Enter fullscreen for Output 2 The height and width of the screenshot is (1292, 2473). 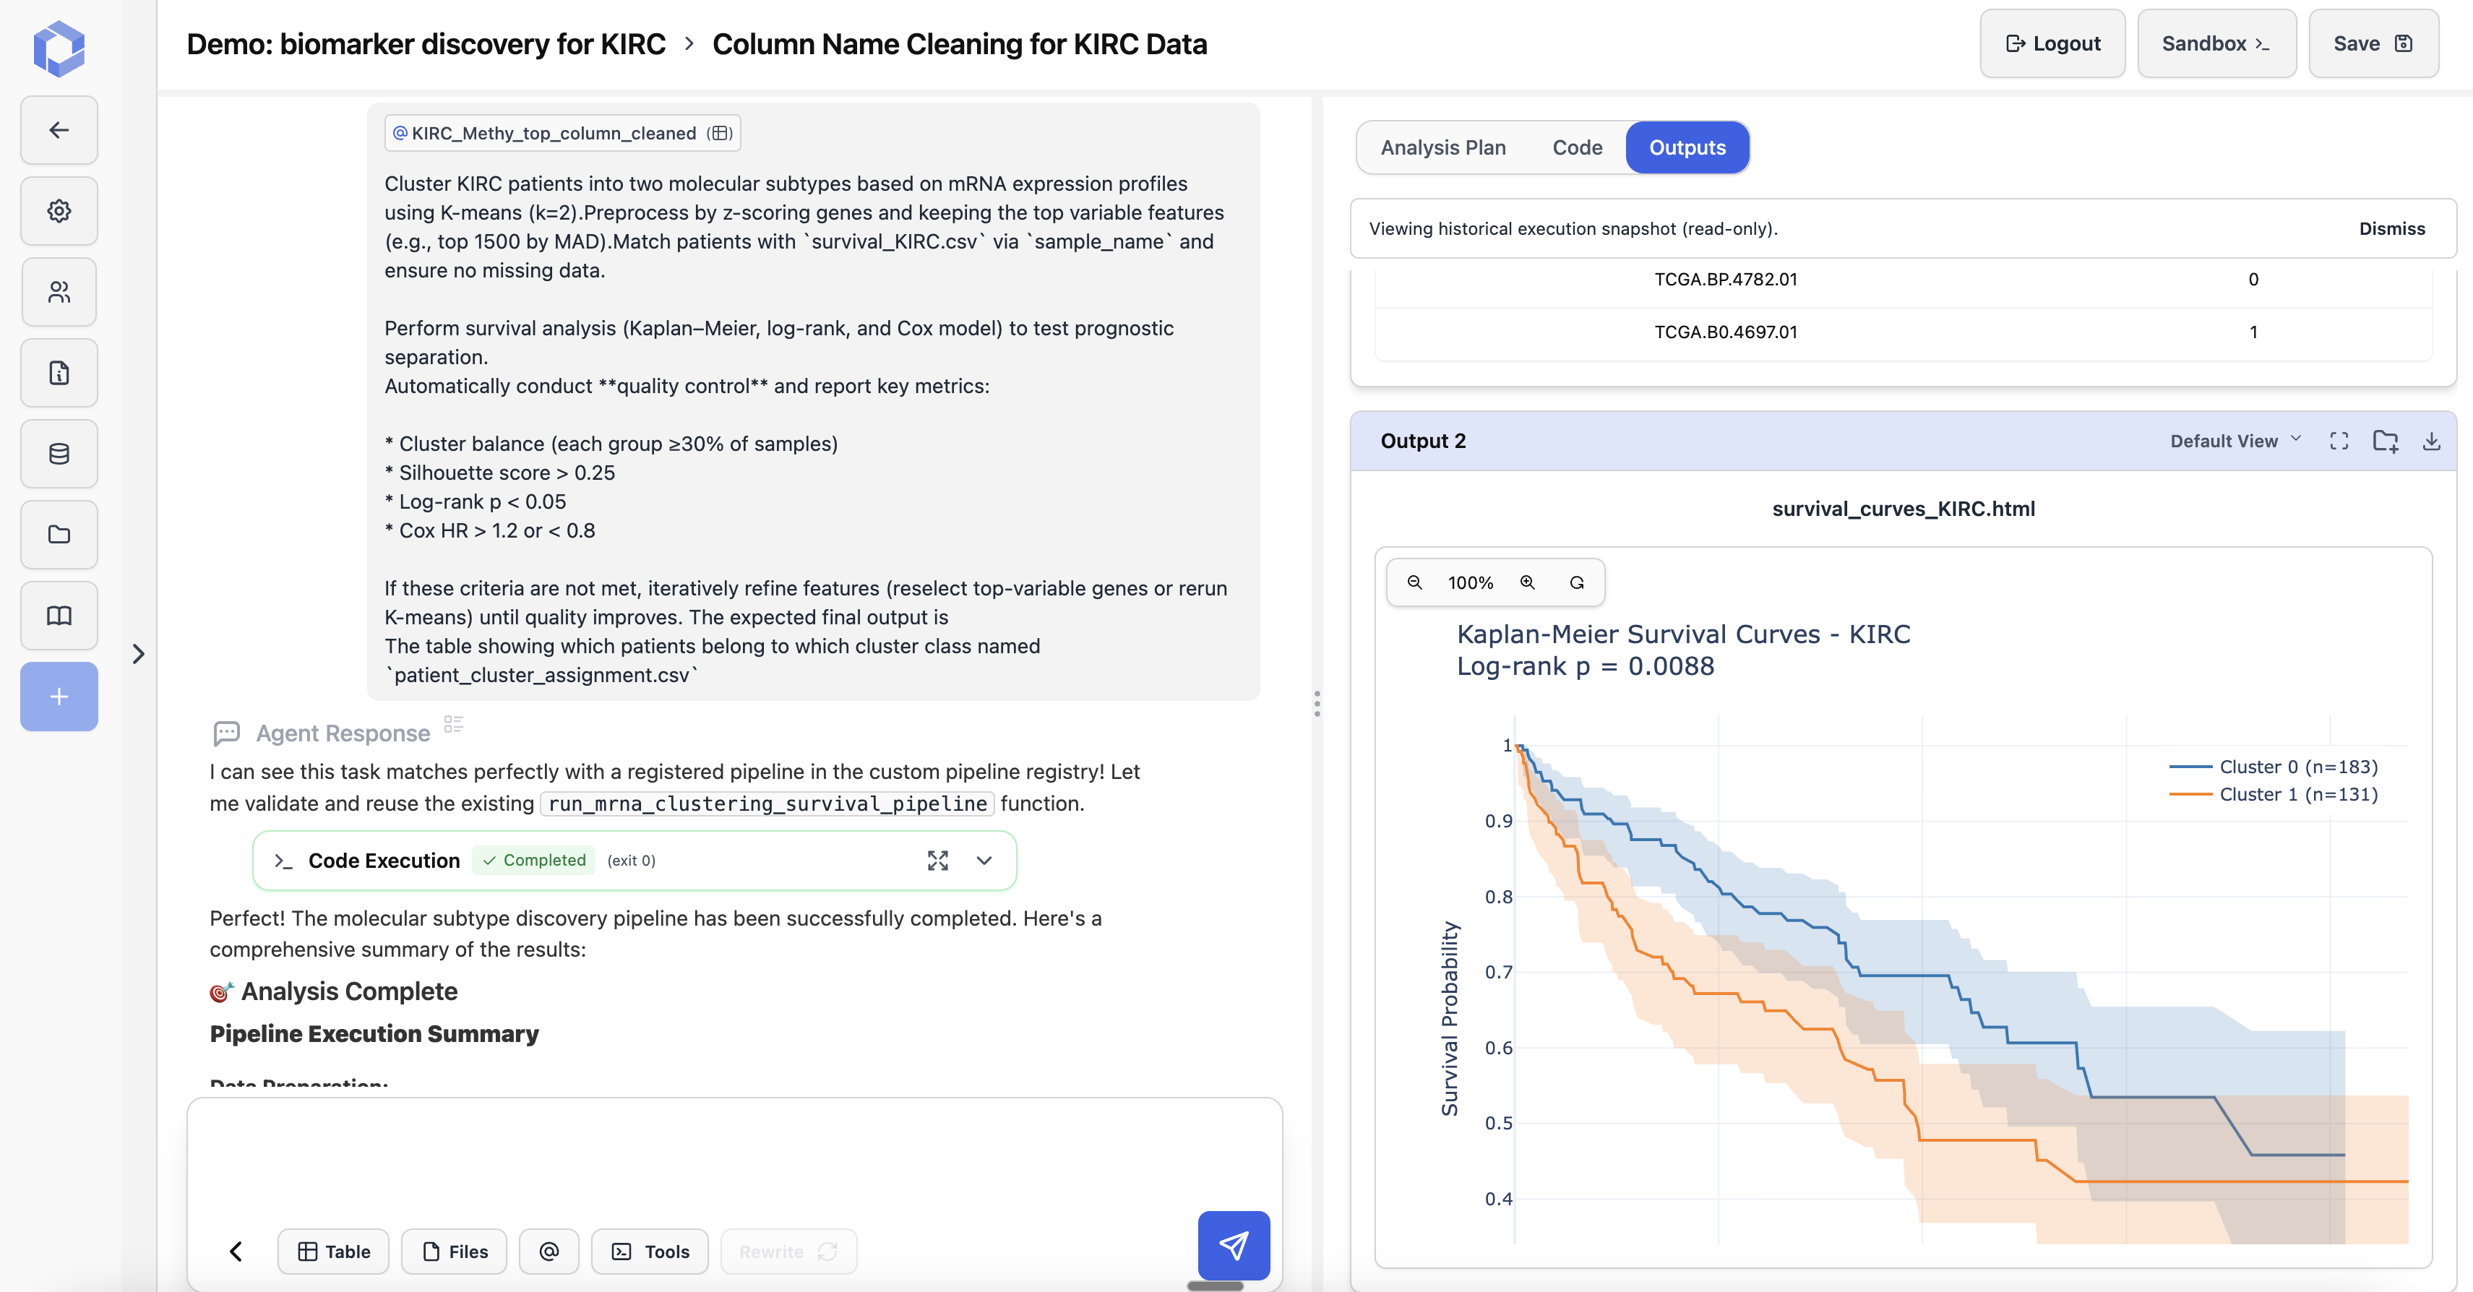pyautogui.click(x=2339, y=441)
